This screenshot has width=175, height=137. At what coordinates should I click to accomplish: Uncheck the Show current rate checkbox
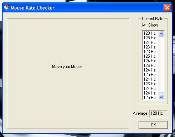point(144,25)
